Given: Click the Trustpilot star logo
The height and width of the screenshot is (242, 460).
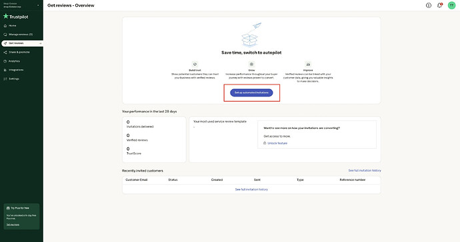Looking at the screenshot, I should click(5, 16).
